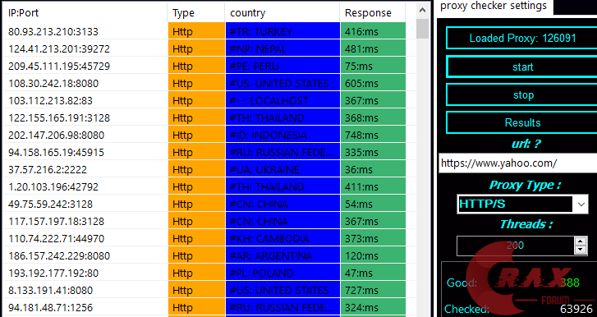Click the stop button
The height and width of the screenshot is (317, 597).
click(522, 94)
